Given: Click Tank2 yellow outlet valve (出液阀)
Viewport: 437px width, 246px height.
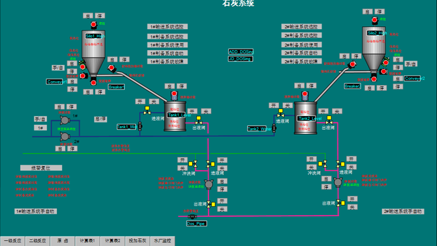Looking at the screenshot, I should tap(329, 121).
